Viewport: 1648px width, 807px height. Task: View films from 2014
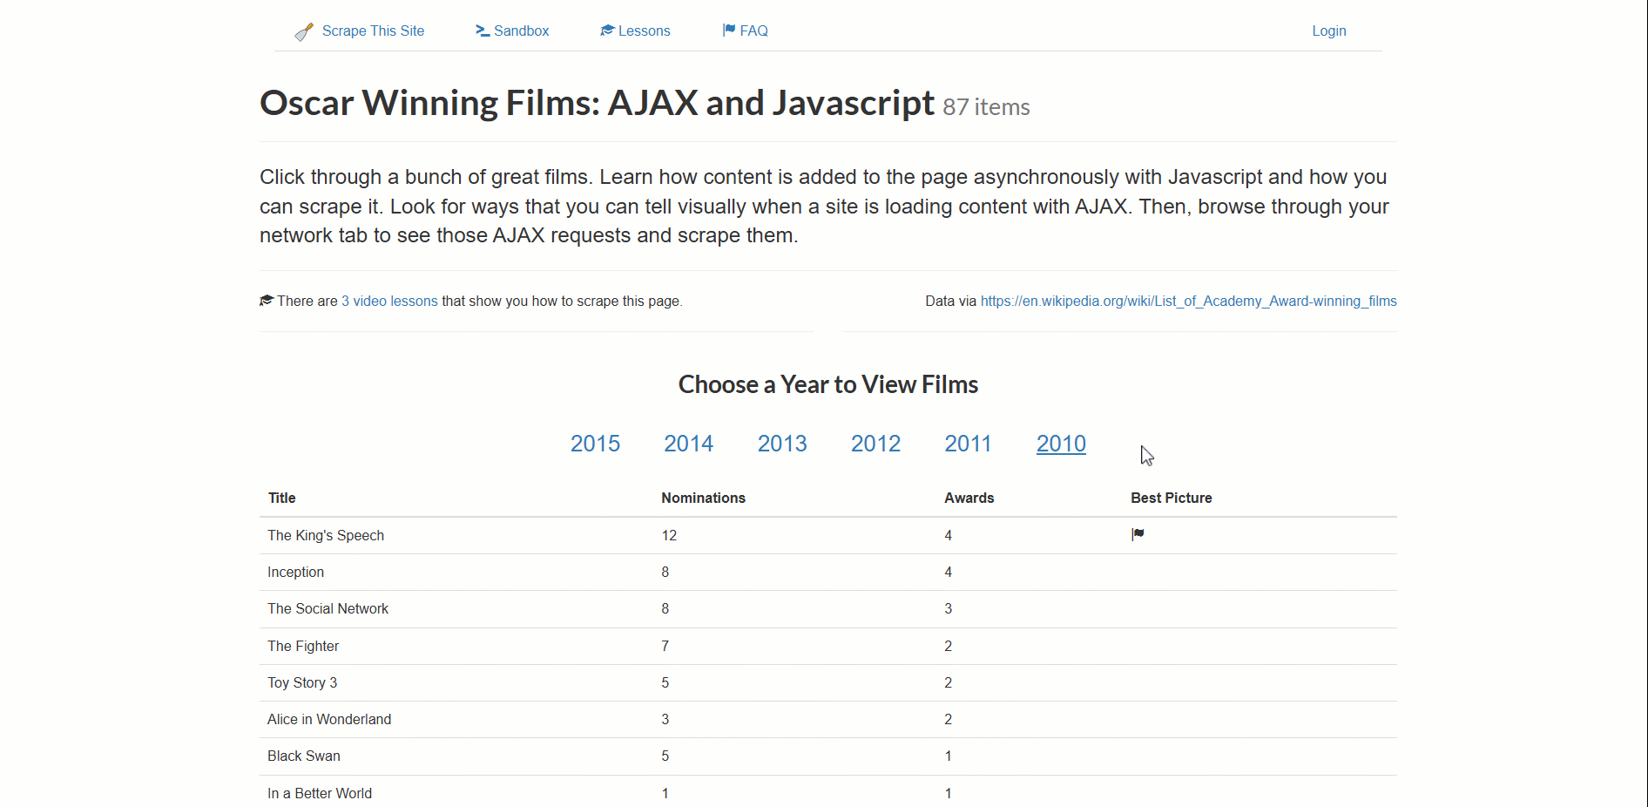tap(688, 444)
